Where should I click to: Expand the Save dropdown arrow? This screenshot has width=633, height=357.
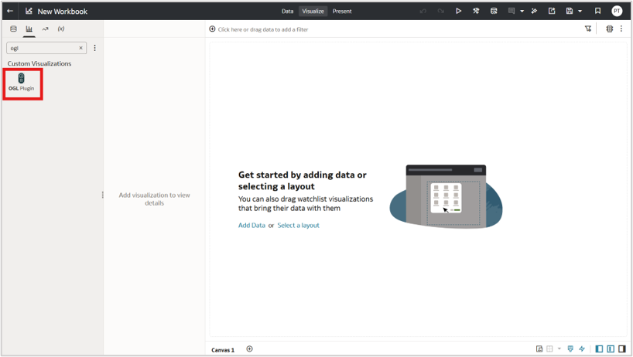pyautogui.click(x=580, y=12)
